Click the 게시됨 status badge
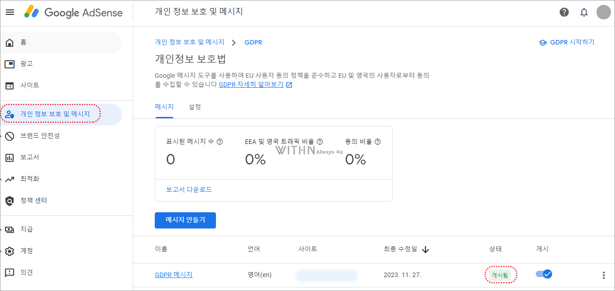This screenshot has height=291, width=615. (500, 275)
